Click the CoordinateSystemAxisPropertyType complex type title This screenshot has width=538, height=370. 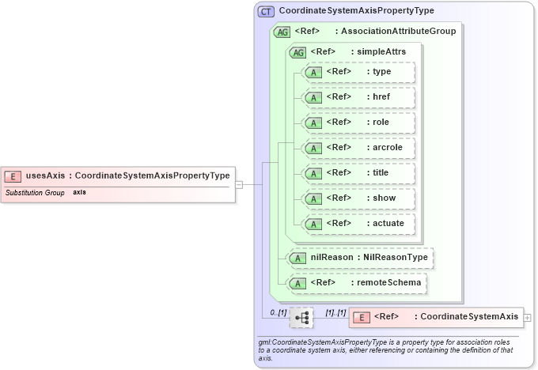tap(357, 10)
